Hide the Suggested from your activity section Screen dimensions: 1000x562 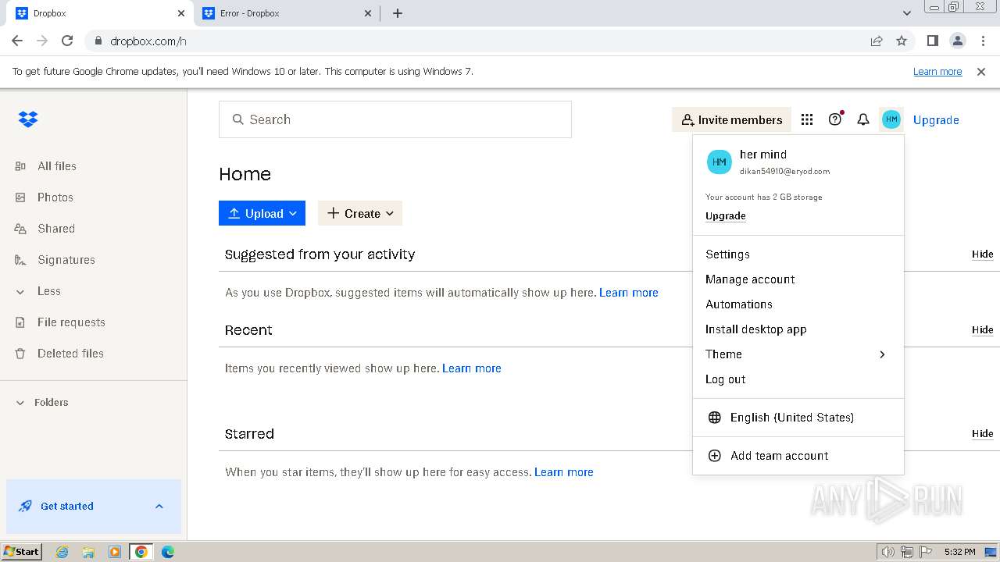pyautogui.click(x=982, y=254)
